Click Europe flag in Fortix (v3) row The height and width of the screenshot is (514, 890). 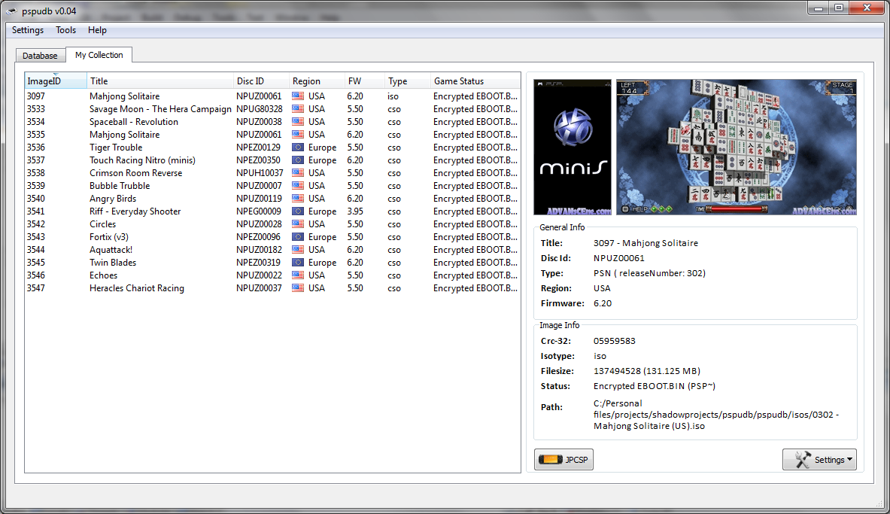click(x=298, y=237)
